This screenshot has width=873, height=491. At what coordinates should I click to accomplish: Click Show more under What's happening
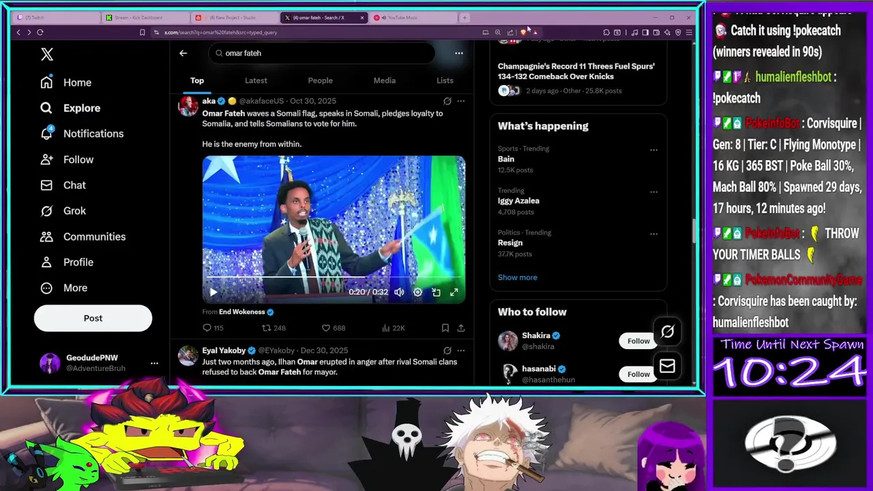coord(517,278)
